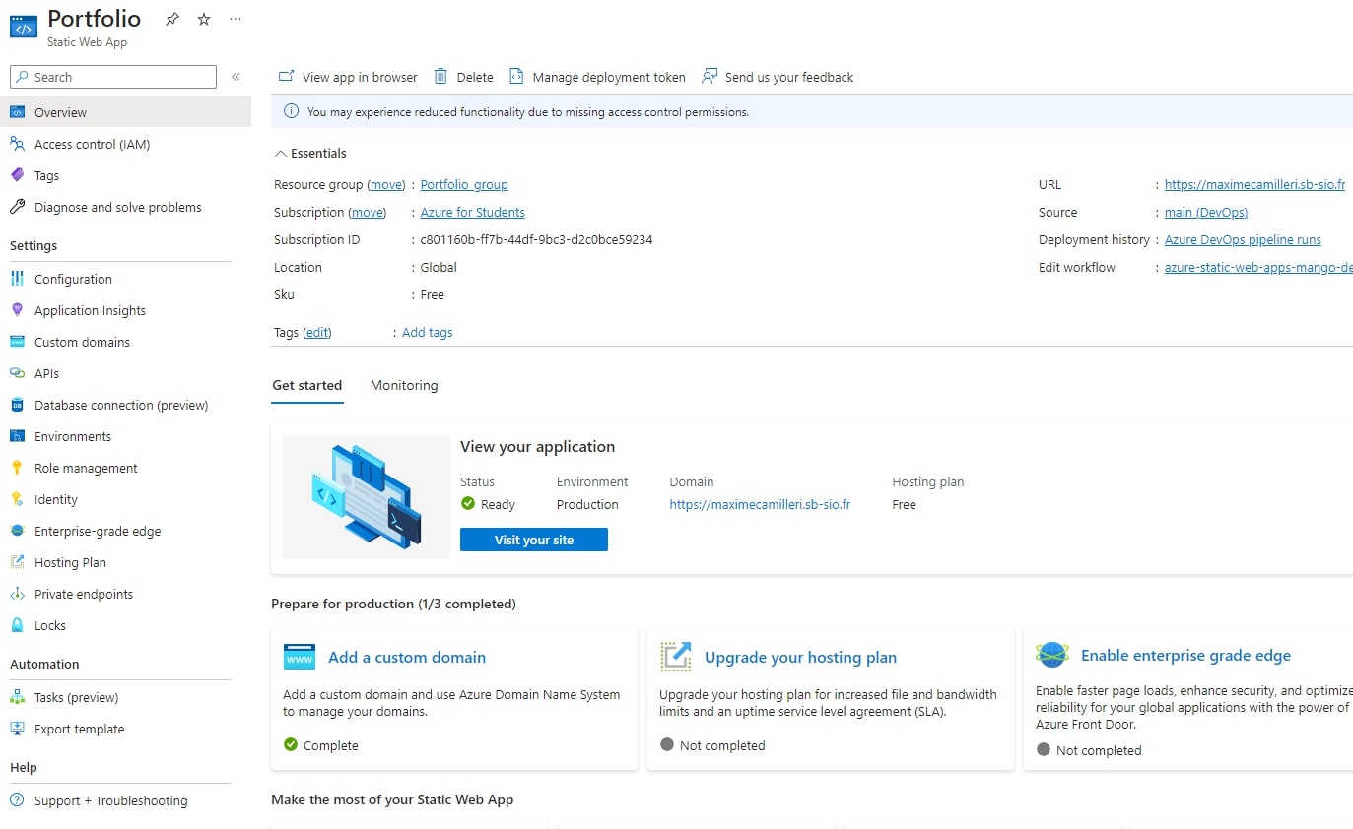Click the Private endpoints icon
The height and width of the screenshot is (829, 1353).
coord(17,594)
